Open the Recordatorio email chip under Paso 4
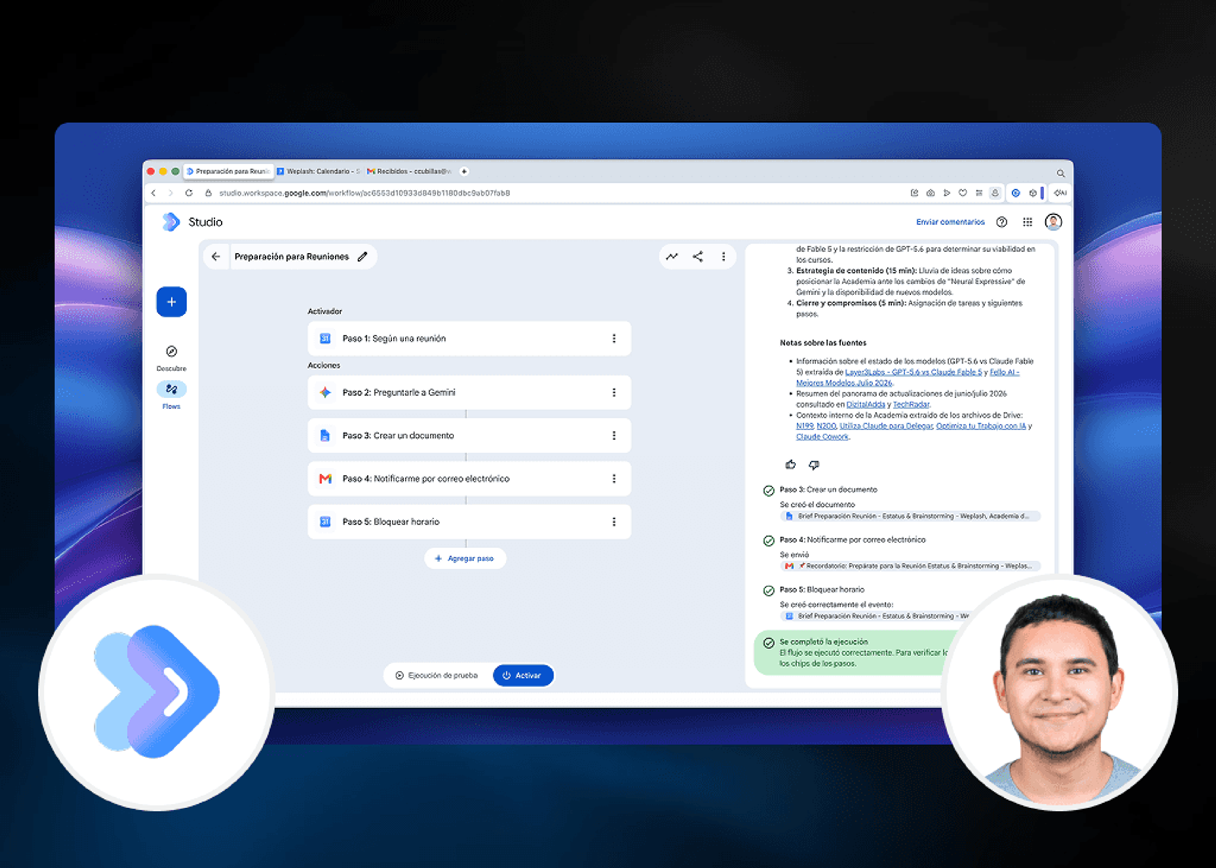Viewport: 1216px width, 868px height. [x=910, y=566]
